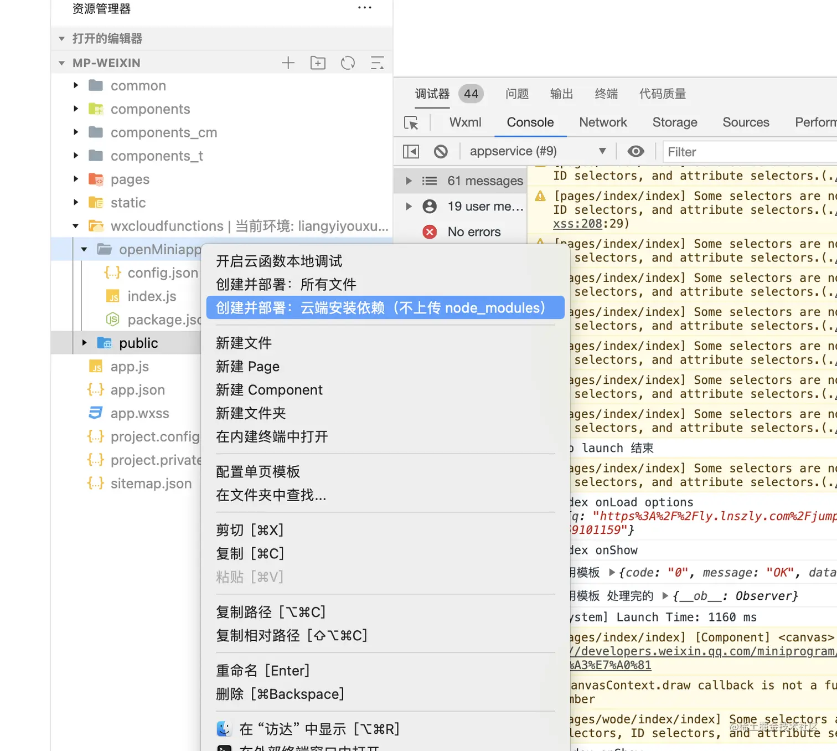The width and height of the screenshot is (837, 751).
Task: Select 创建并部署：云端安装依赖 option
Action: coord(385,307)
